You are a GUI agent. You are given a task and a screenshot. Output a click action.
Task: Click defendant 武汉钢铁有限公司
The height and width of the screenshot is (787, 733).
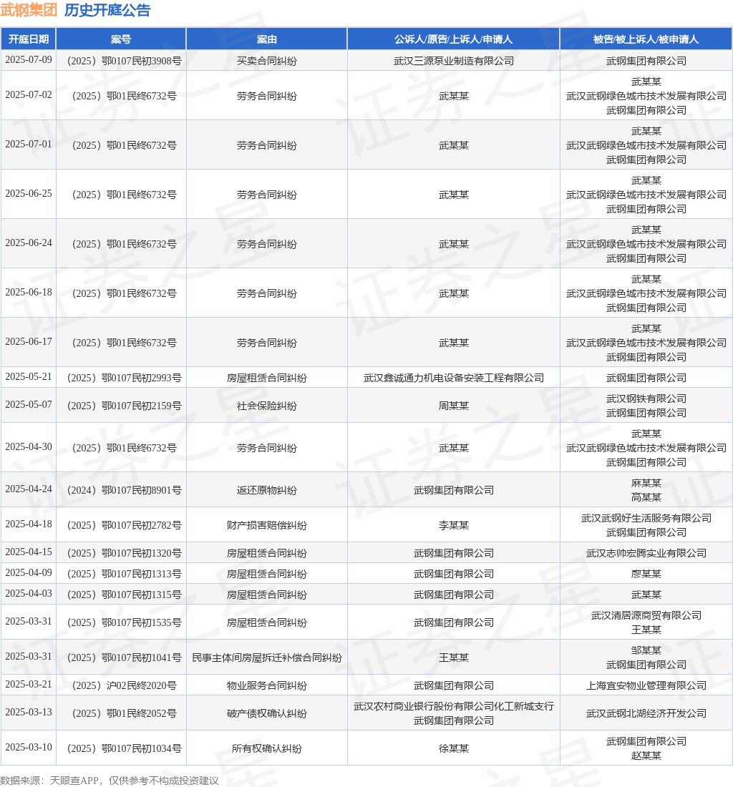646,399
